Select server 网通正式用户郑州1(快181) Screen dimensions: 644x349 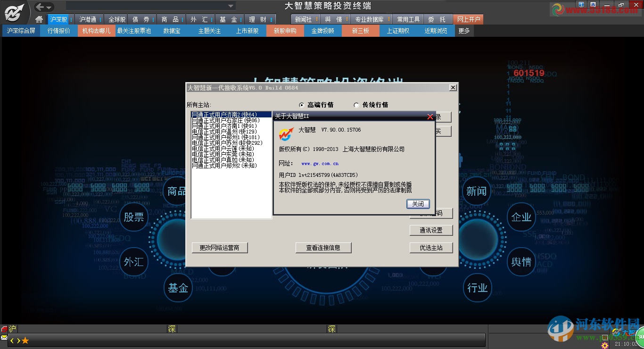231,137
